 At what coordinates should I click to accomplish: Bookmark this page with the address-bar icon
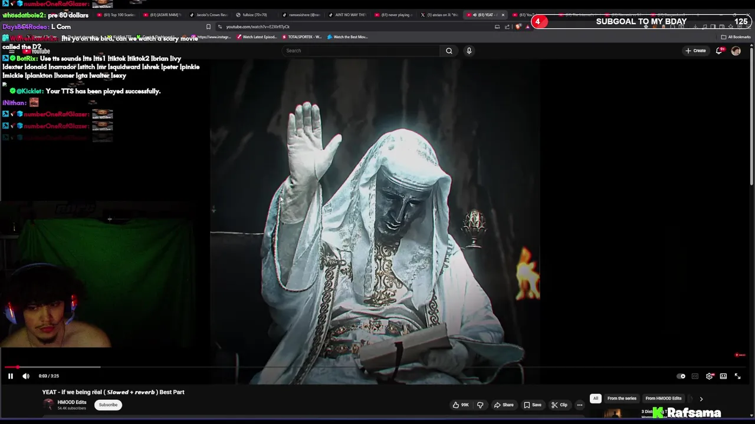pos(208,26)
